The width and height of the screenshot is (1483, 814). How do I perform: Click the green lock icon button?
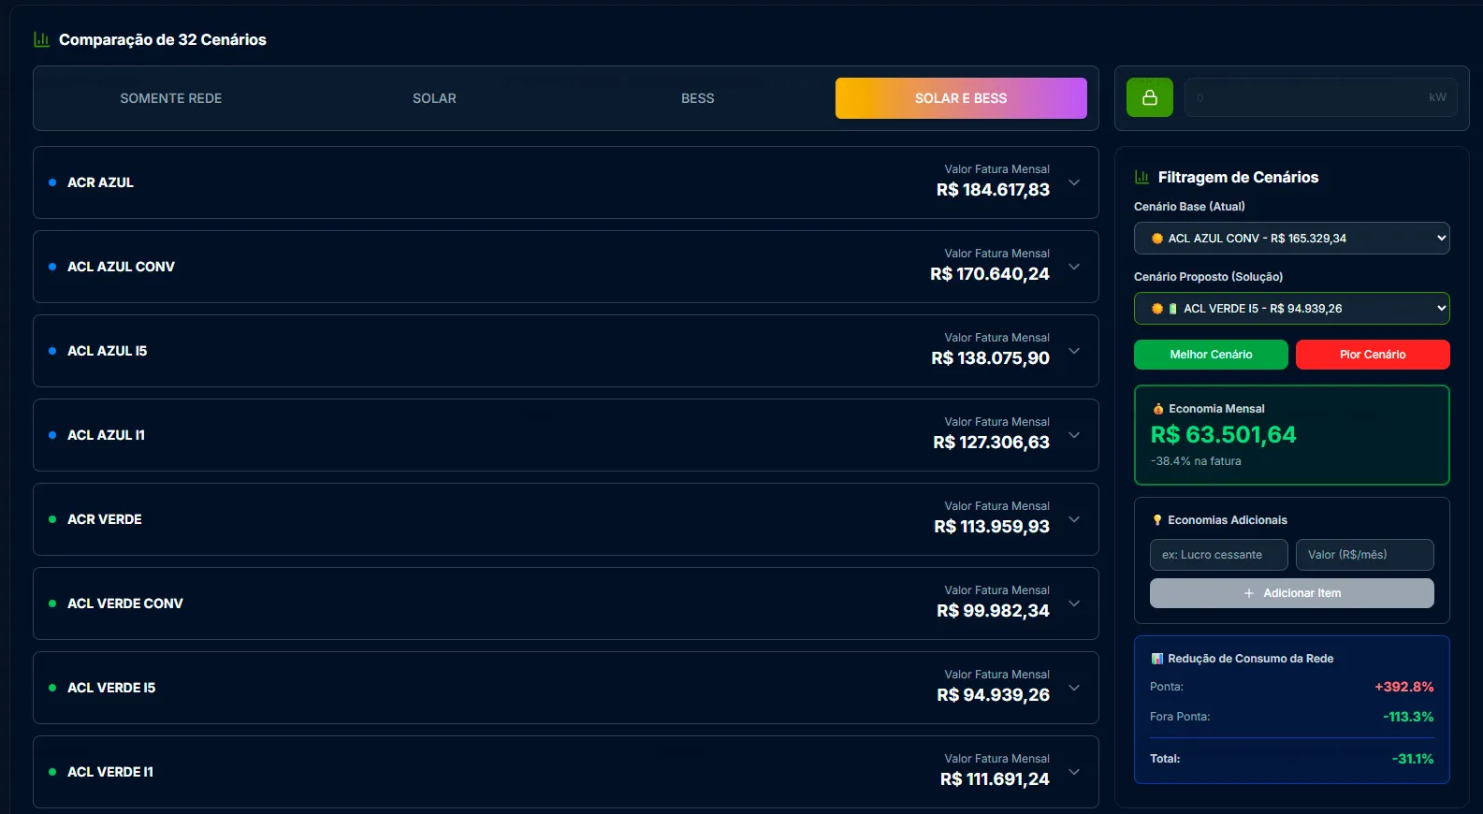1149,97
